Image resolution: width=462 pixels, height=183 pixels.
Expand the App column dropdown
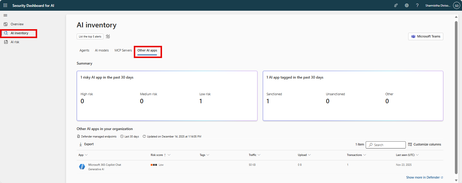pyautogui.click(x=86, y=155)
